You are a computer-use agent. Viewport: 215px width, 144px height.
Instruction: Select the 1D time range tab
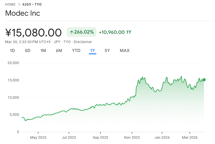(12, 51)
